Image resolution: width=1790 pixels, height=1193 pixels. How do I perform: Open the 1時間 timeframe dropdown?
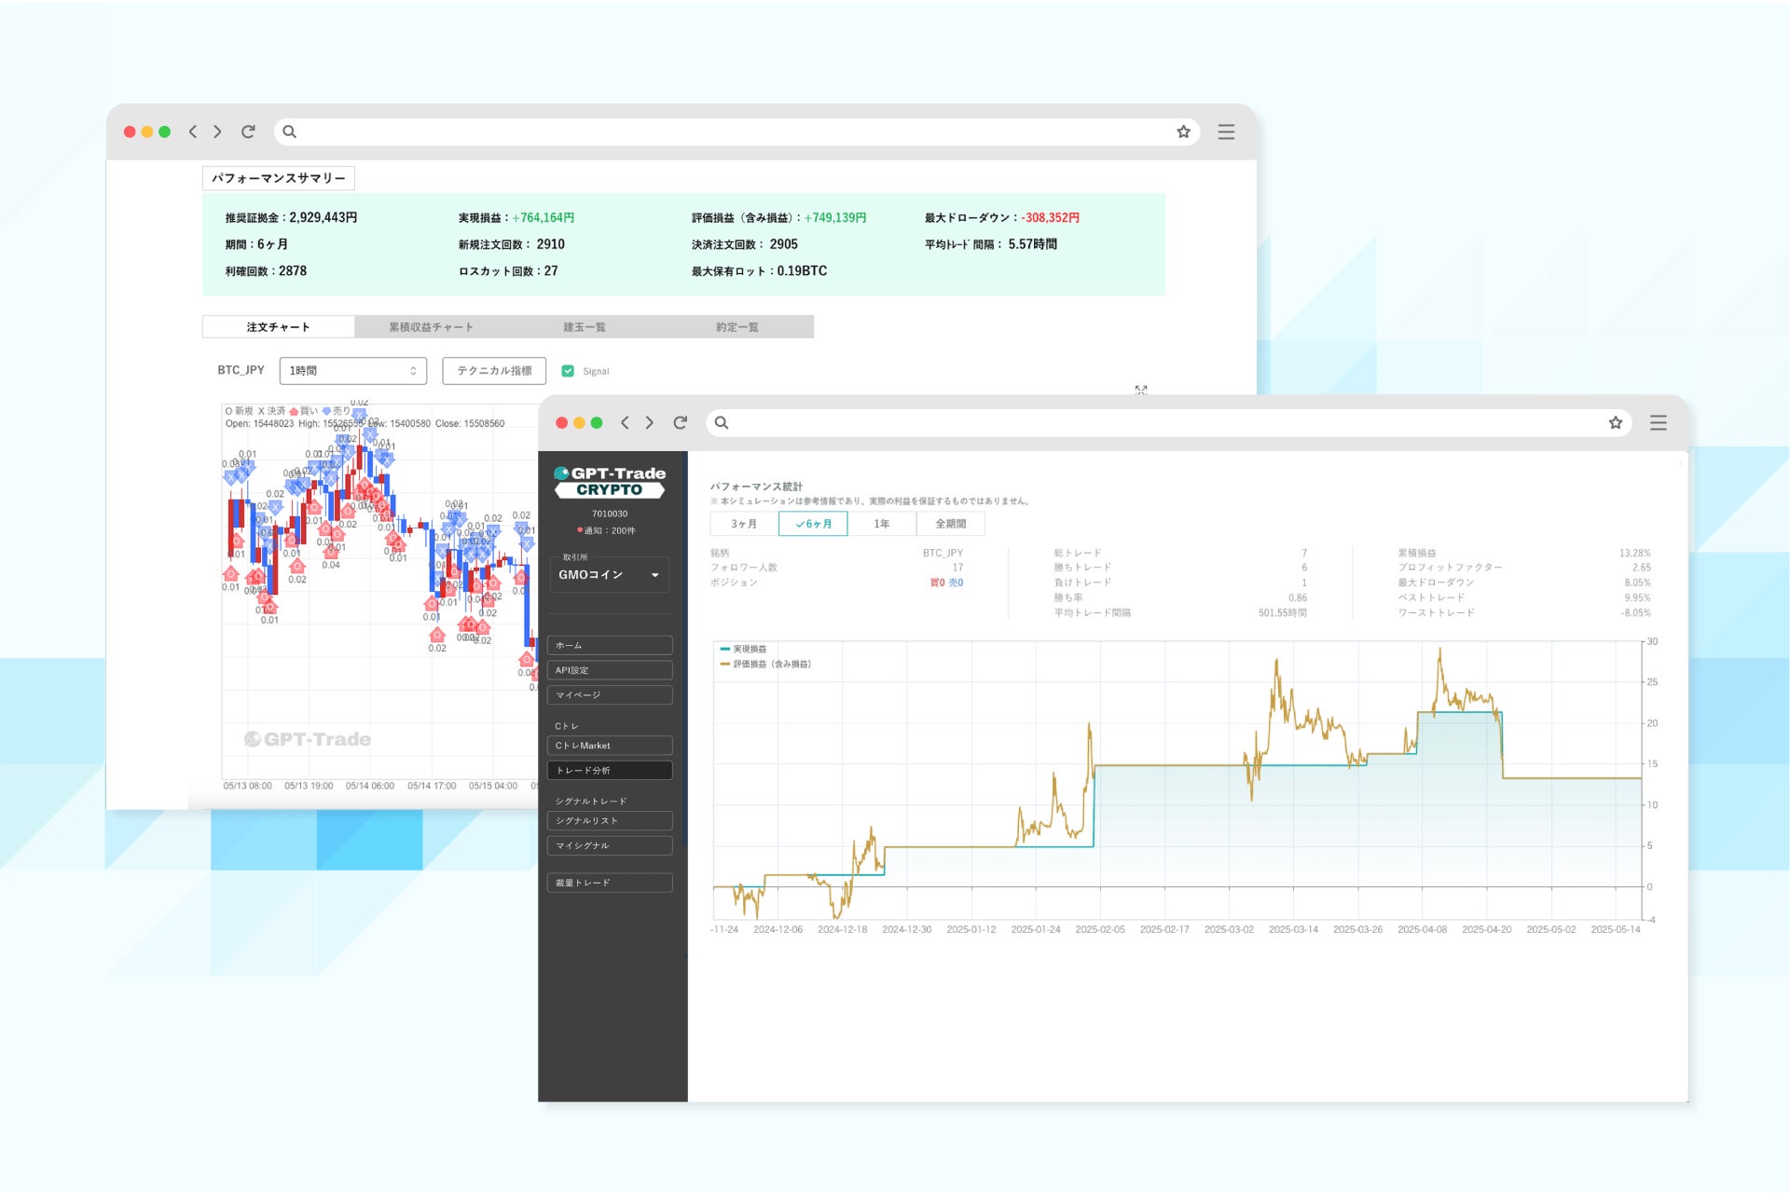[352, 371]
